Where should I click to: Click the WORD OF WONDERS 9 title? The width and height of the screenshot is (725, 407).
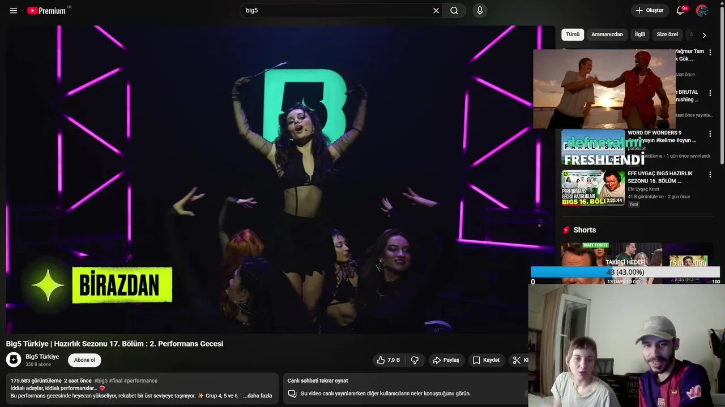tap(662, 136)
